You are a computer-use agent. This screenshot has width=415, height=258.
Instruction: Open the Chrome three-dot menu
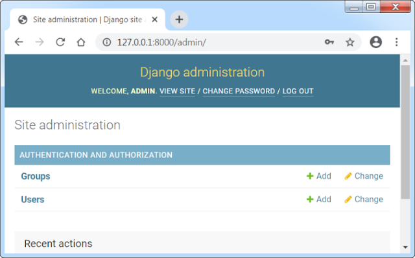click(396, 42)
